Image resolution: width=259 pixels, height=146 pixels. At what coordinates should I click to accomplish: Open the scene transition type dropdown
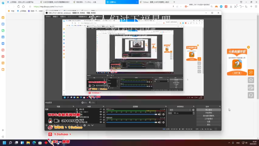[180, 110]
